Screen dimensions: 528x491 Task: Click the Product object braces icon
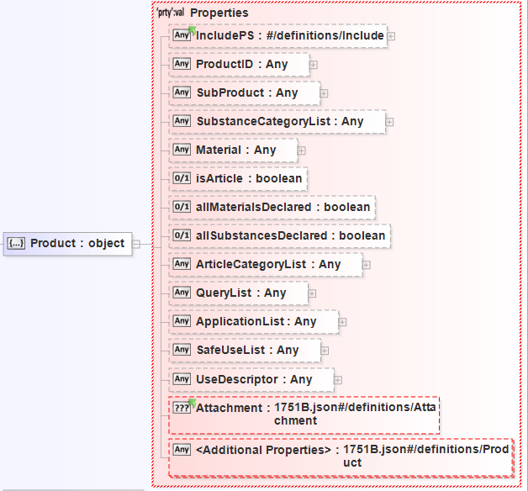pyautogui.click(x=16, y=244)
